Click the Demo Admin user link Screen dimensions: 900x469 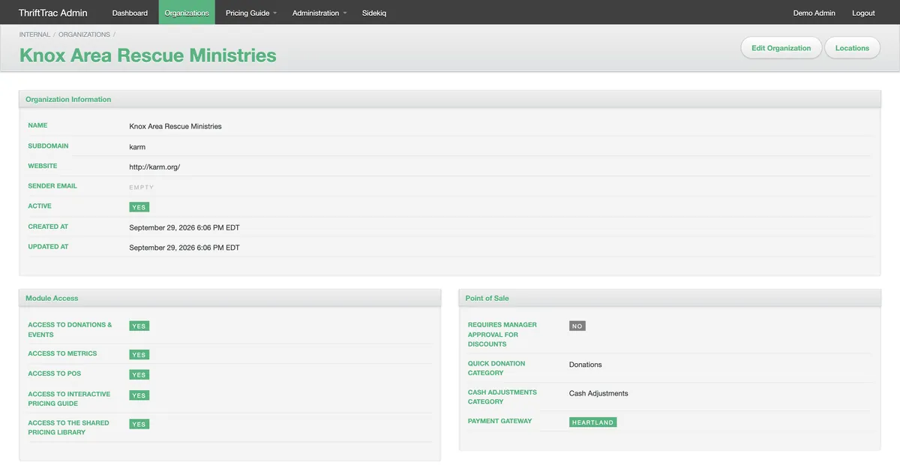click(814, 13)
